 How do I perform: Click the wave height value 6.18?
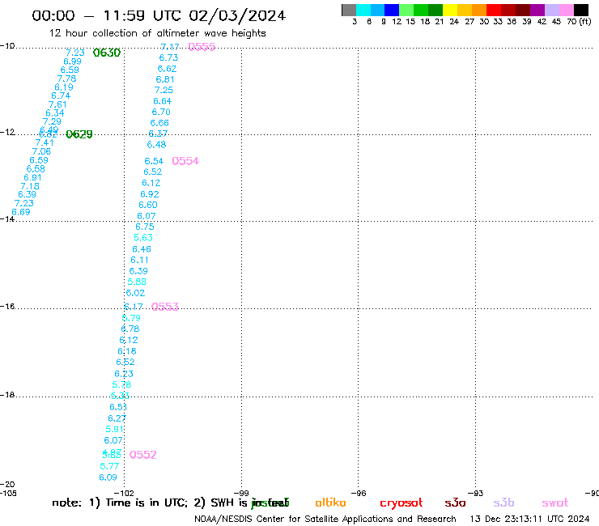127,351
